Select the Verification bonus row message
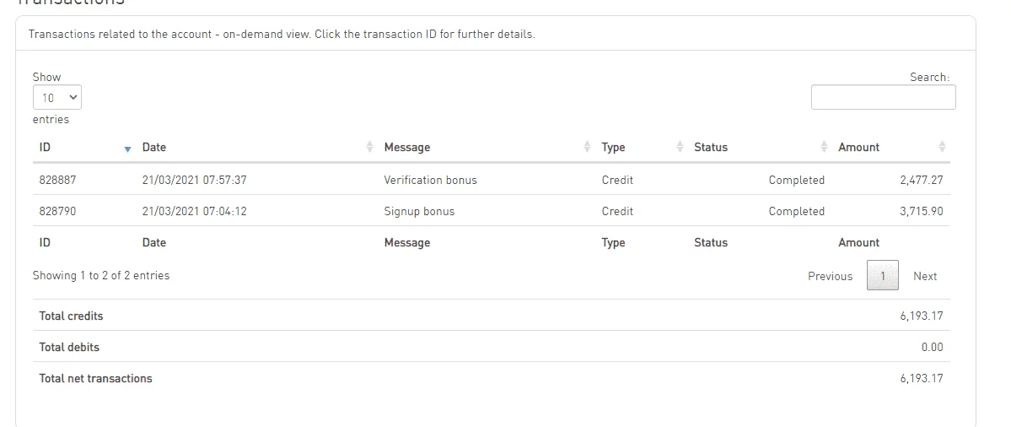The image size is (1011, 427). 430,180
